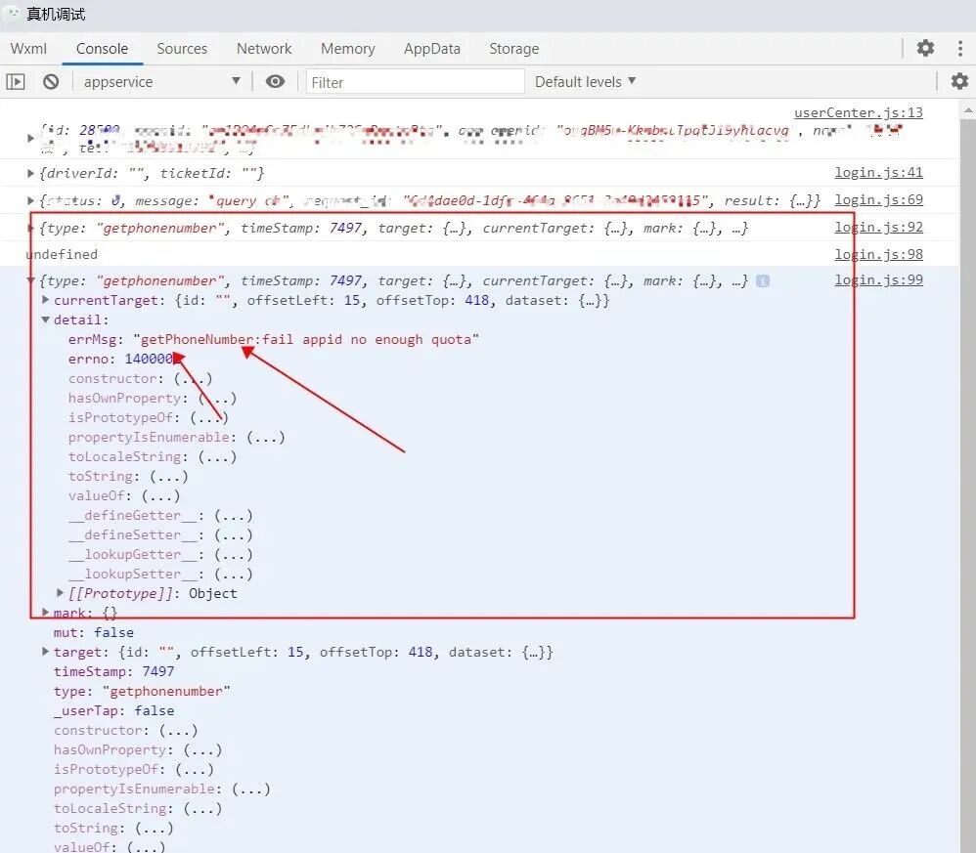Expand the currentTarget property
Viewport: 976px width, 853px height.
point(45,300)
